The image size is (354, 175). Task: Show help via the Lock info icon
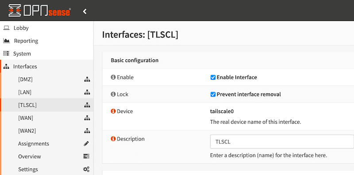click(113, 94)
